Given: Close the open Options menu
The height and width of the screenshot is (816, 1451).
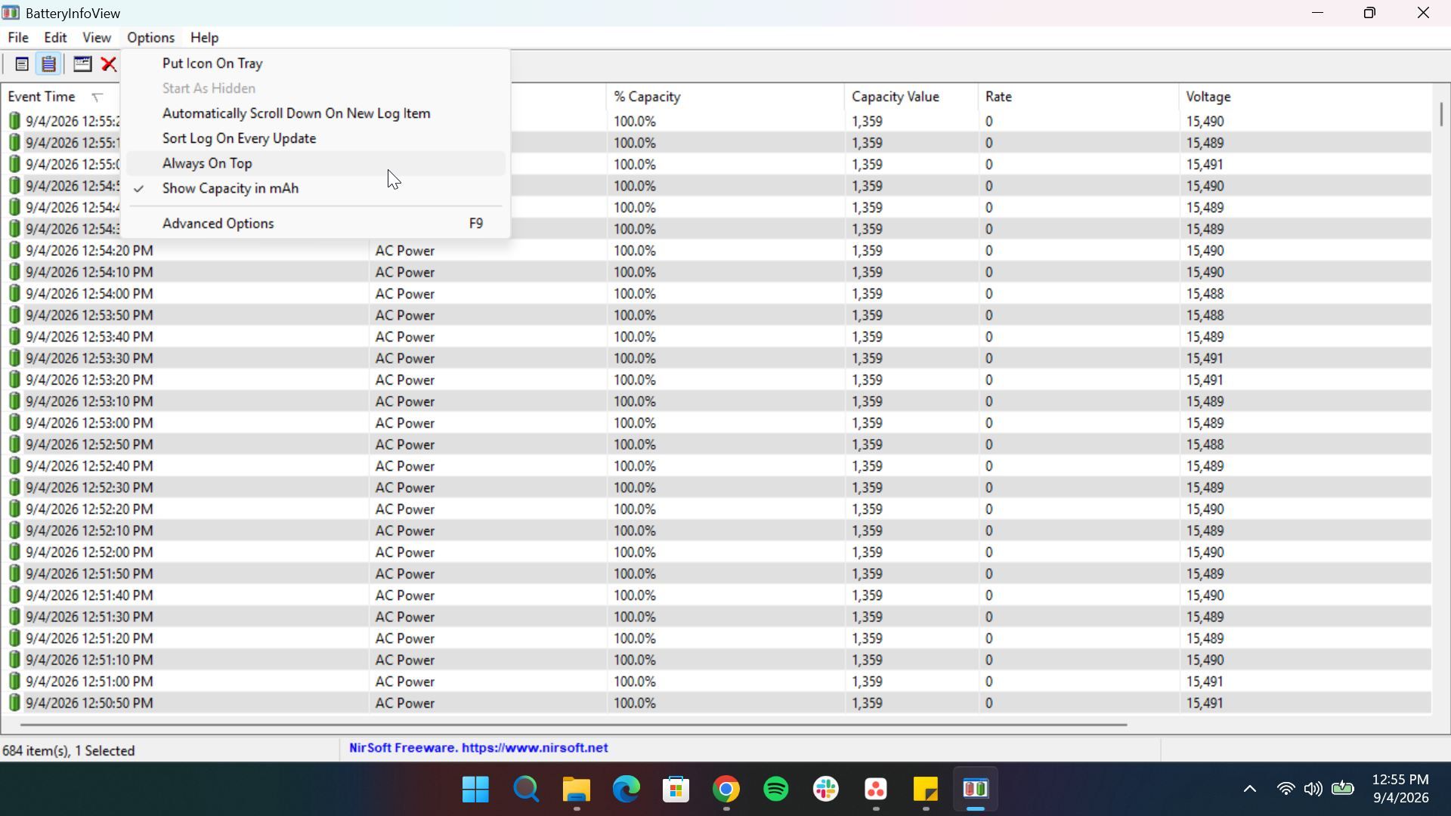Looking at the screenshot, I should (x=150, y=38).
